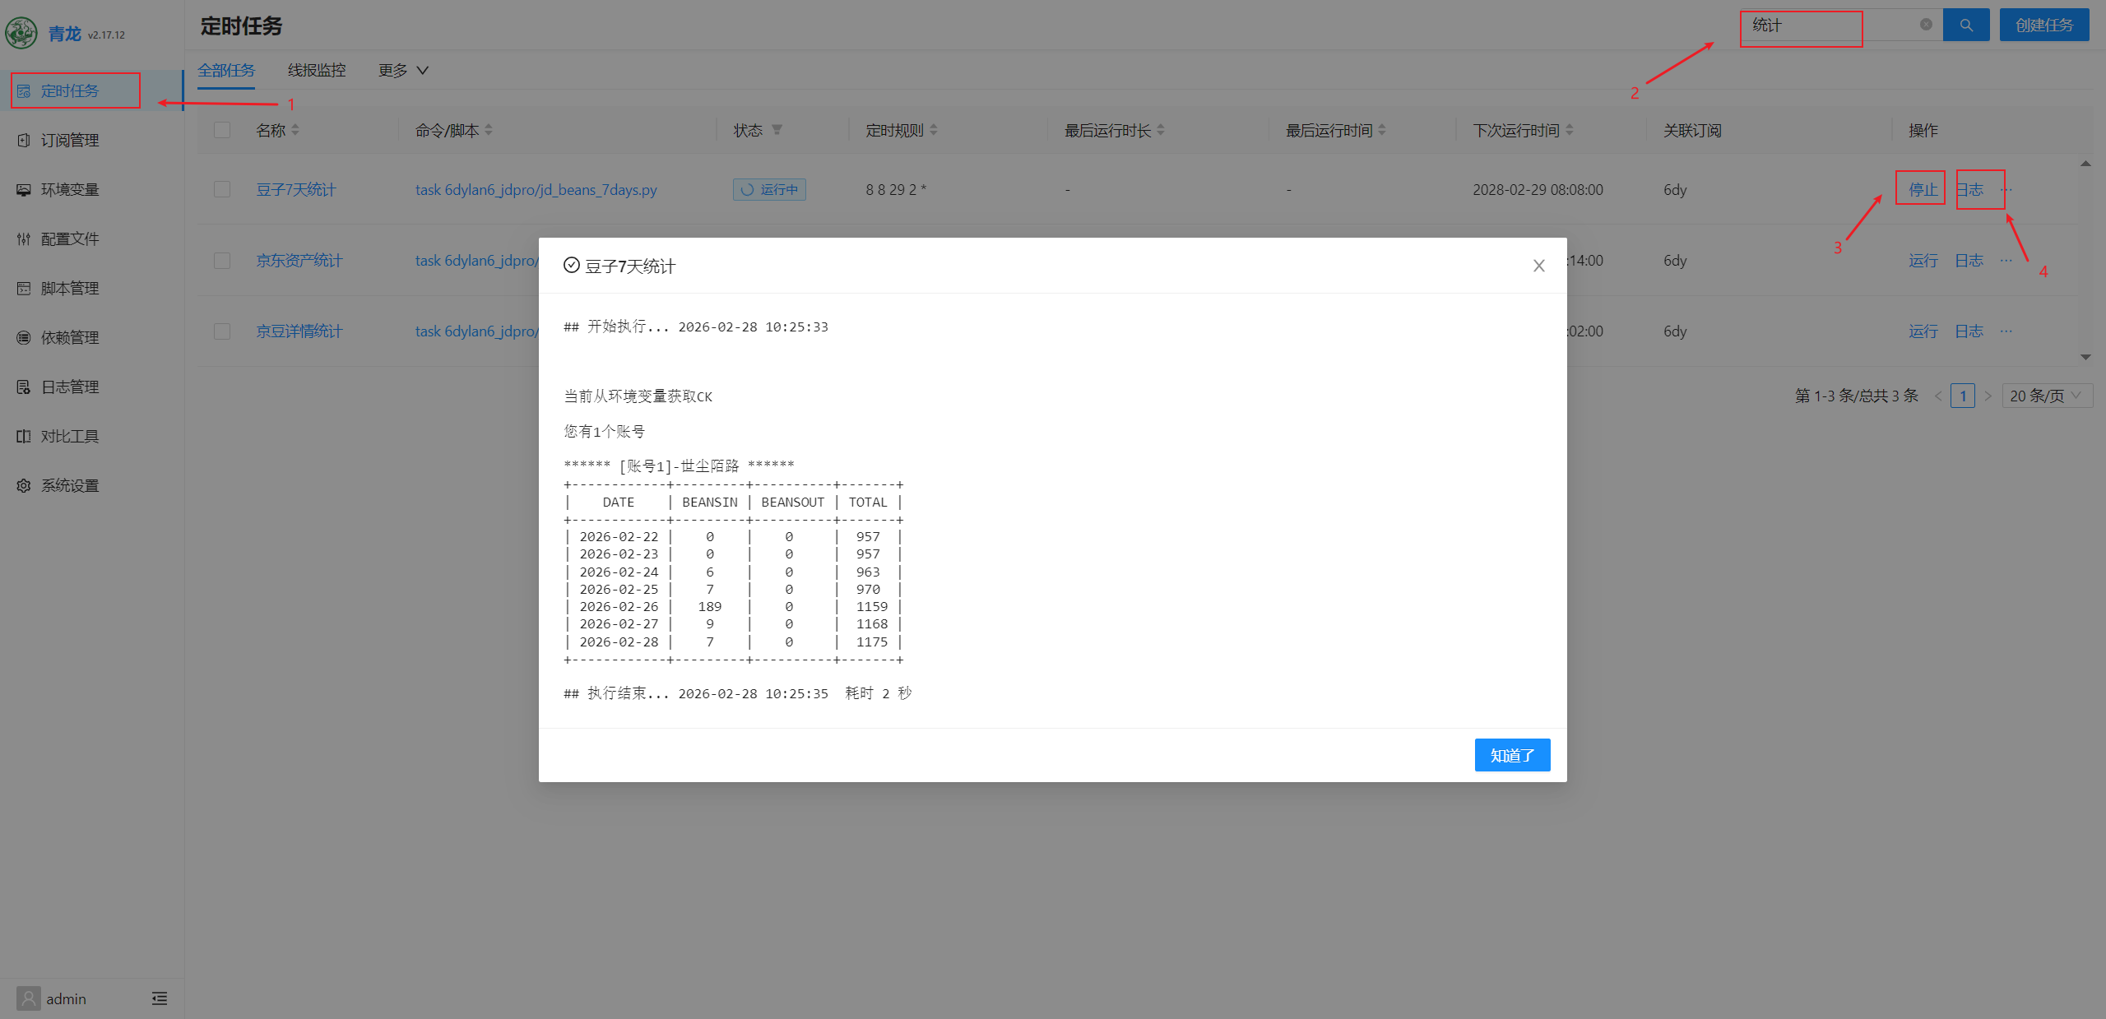Viewport: 2106px width, 1019px height.
Task: Open 环境变量 management page
Action: tap(71, 188)
